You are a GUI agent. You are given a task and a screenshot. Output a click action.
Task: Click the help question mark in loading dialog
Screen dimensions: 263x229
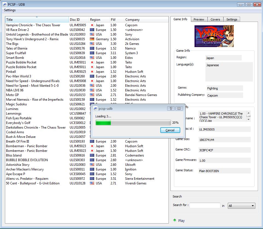171,109
